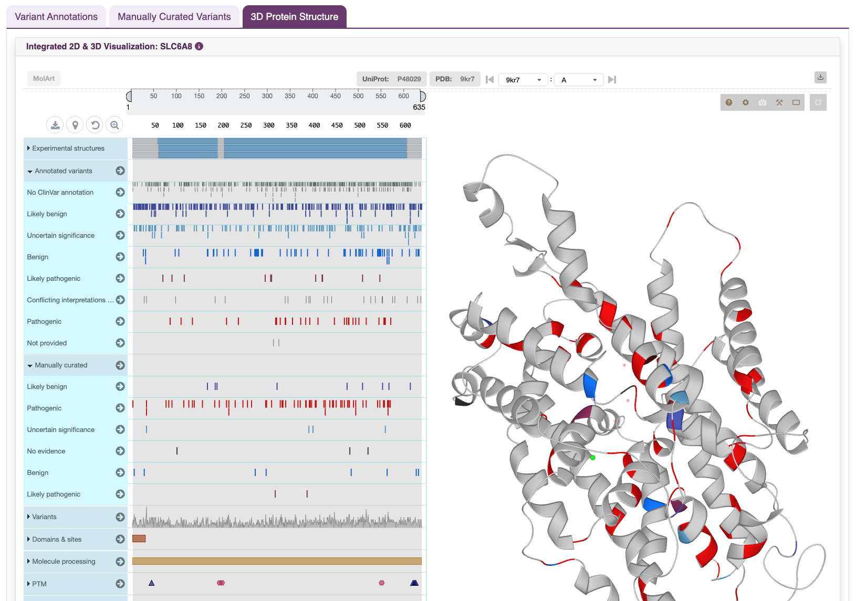Expand the Experimental structures track

pos(29,148)
